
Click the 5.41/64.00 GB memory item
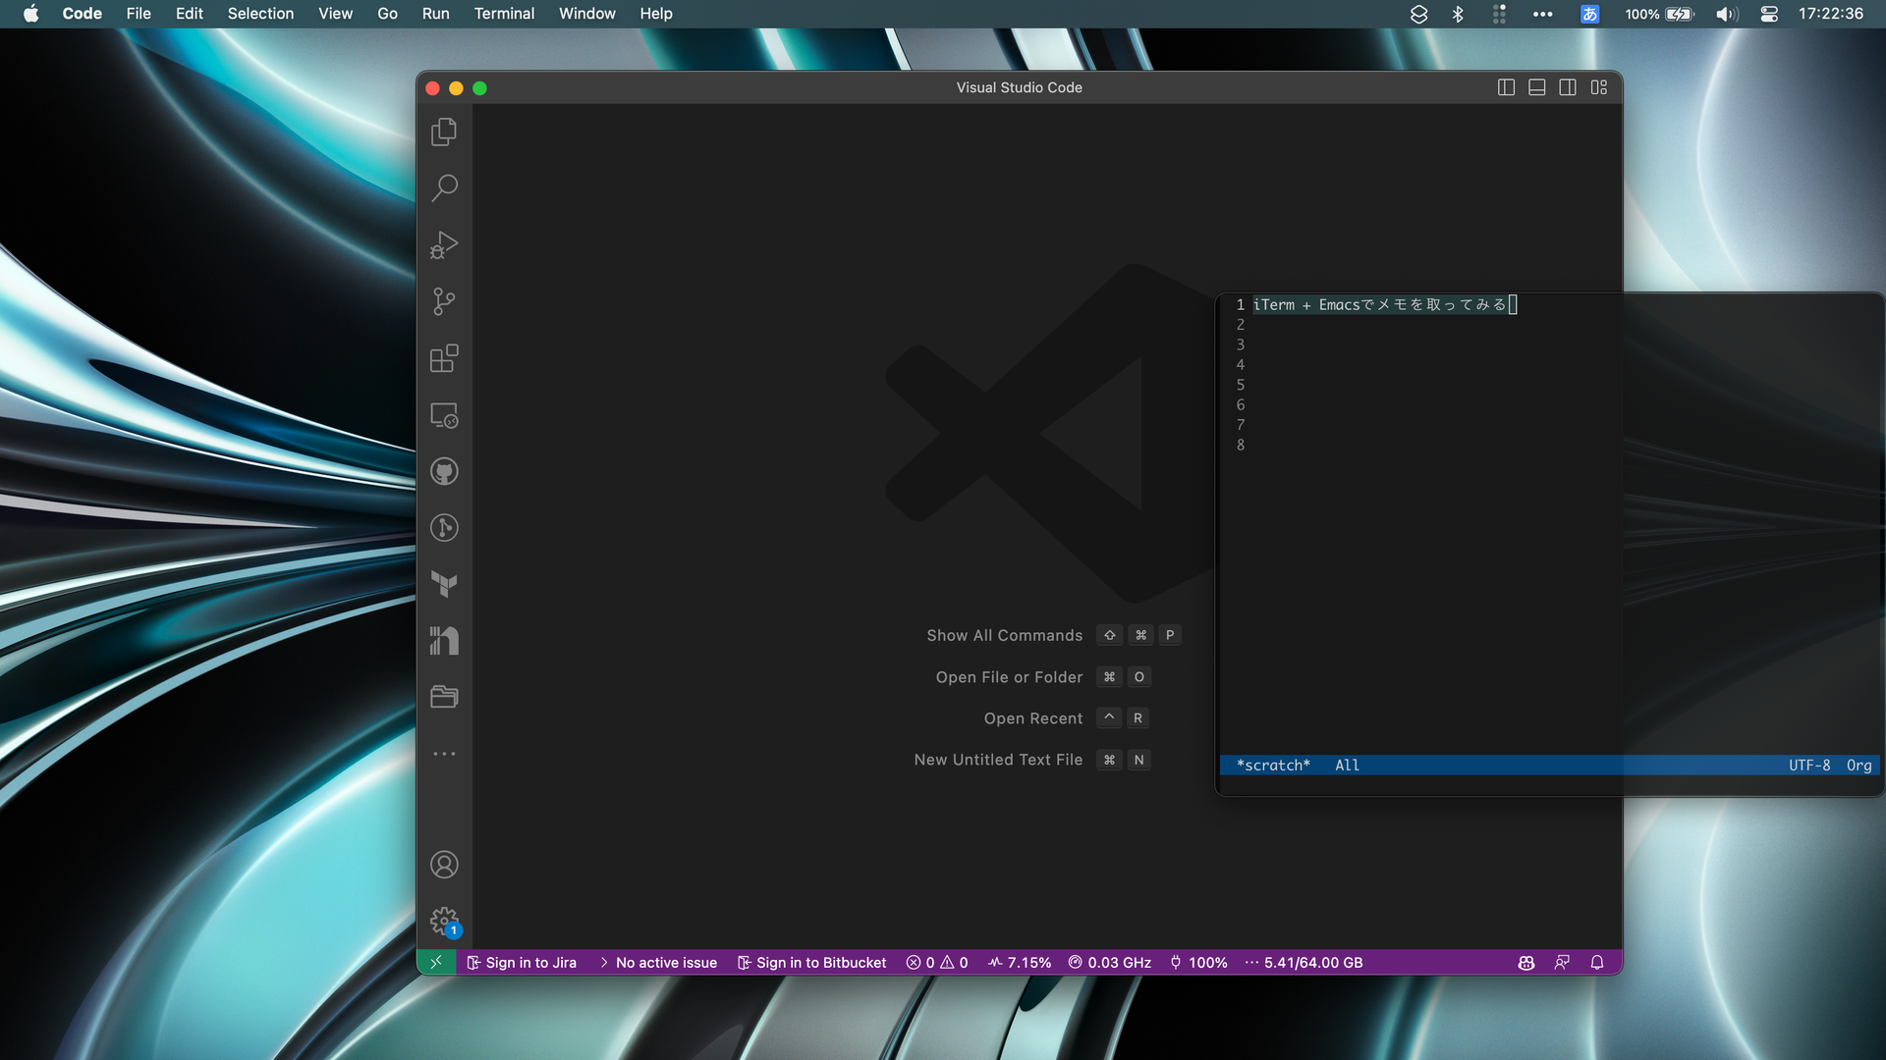[1304, 963]
